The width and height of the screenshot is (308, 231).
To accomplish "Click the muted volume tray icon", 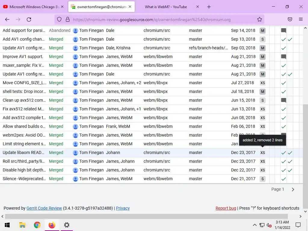I will pos(269,225).
